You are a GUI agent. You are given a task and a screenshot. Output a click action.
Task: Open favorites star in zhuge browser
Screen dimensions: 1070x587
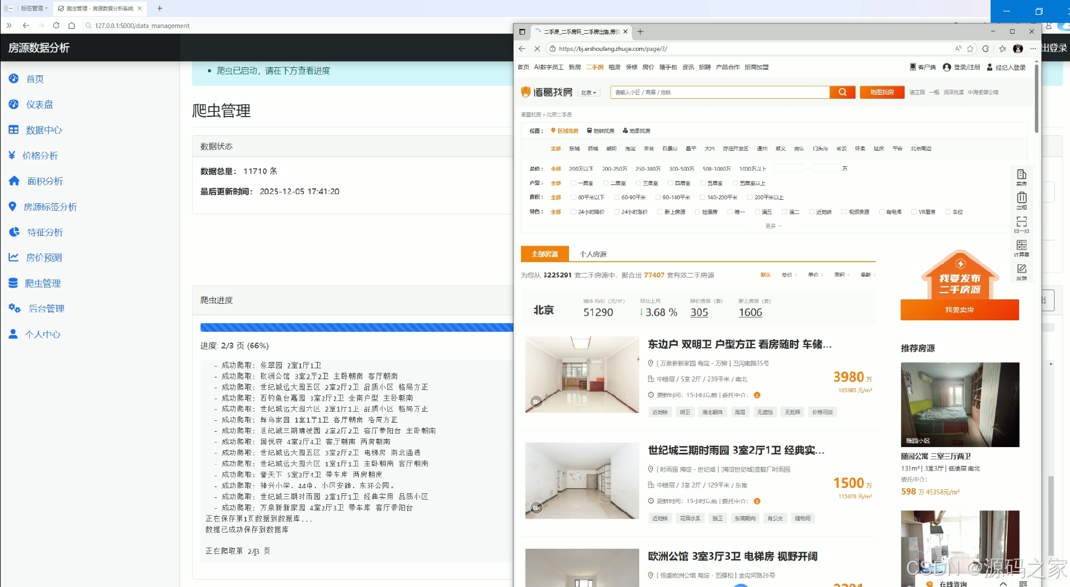[x=970, y=49]
